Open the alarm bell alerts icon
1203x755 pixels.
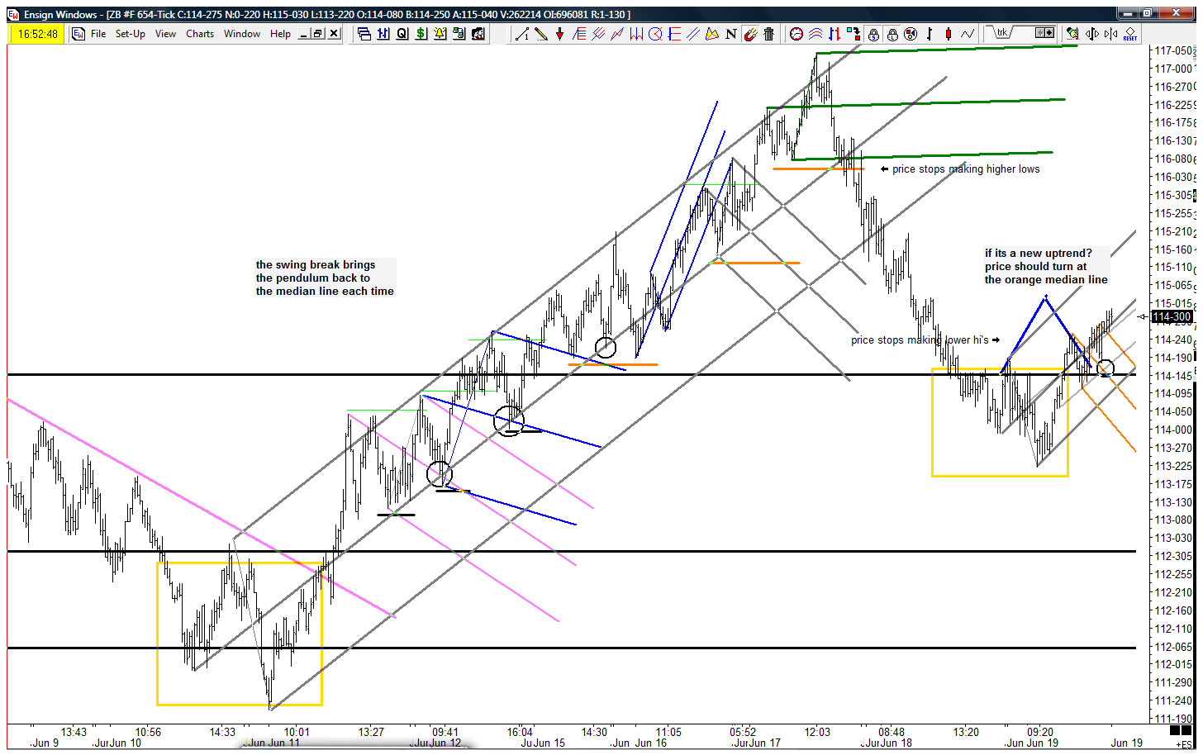(440, 34)
